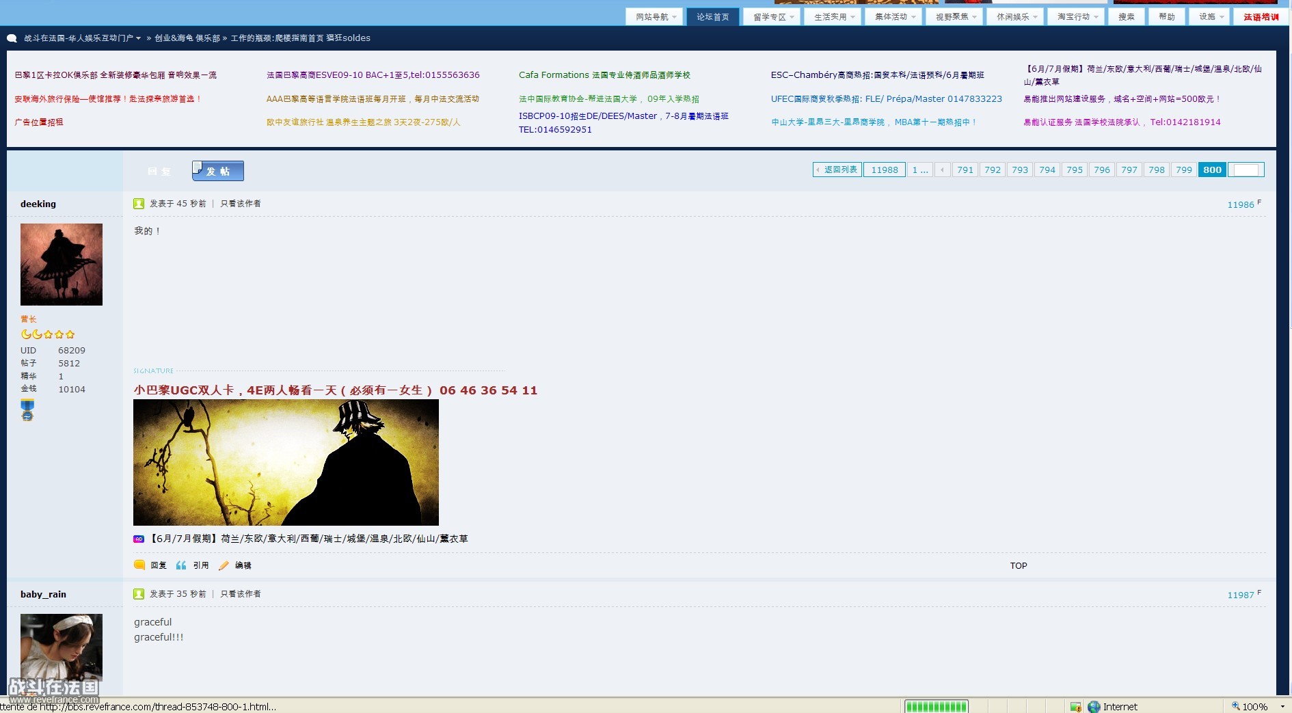
Task: Click deeking's star rank icons
Action: tap(48, 334)
